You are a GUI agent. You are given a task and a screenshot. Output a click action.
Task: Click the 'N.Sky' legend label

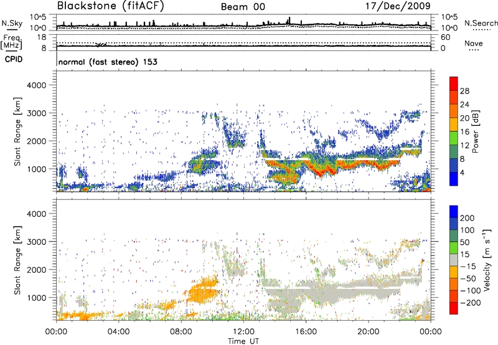click(12, 23)
